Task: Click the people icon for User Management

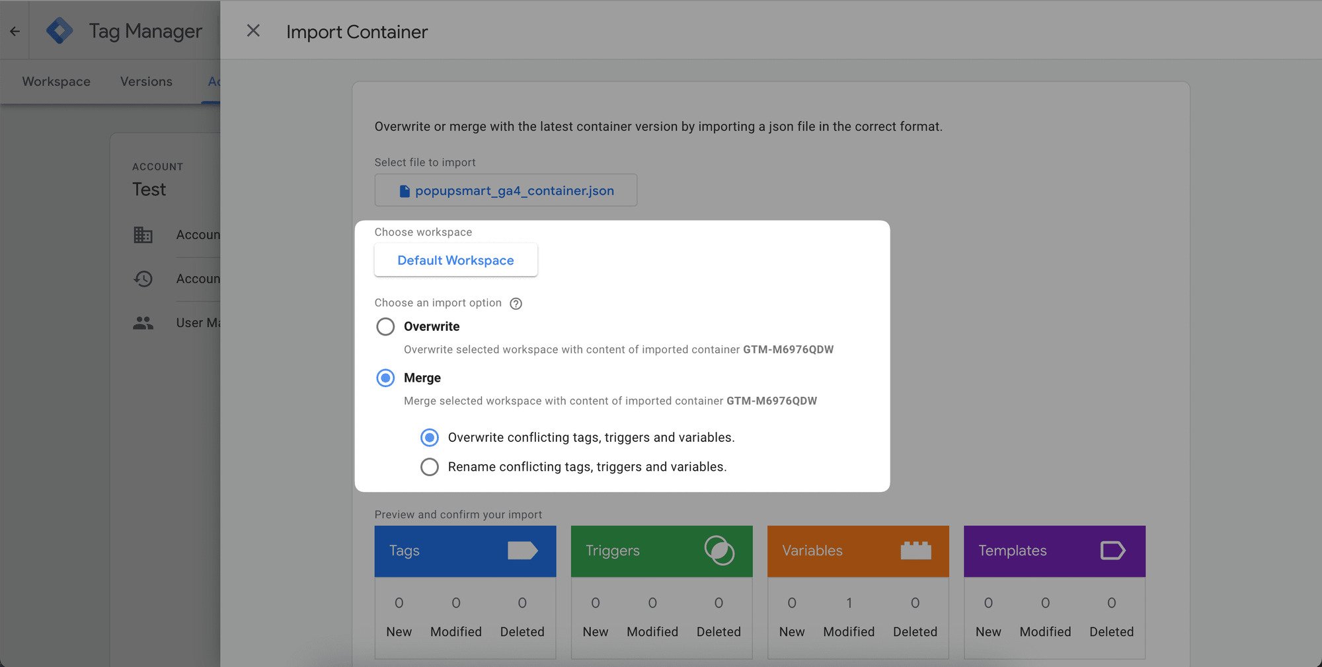Action: pos(143,323)
